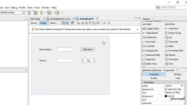Select the Button component in the Palette
This screenshot has width=187, height=105.
click(170, 24)
